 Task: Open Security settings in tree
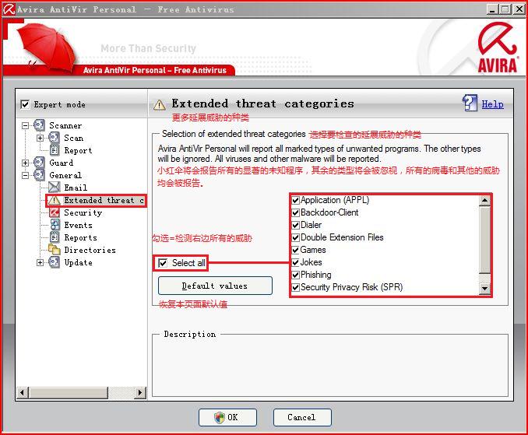pyautogui.click(x=83, y=212)
